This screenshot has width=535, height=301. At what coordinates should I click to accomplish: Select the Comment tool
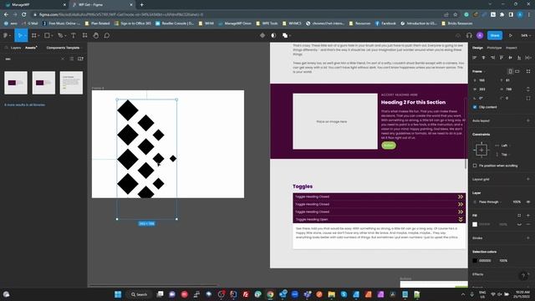pos(107,35)
